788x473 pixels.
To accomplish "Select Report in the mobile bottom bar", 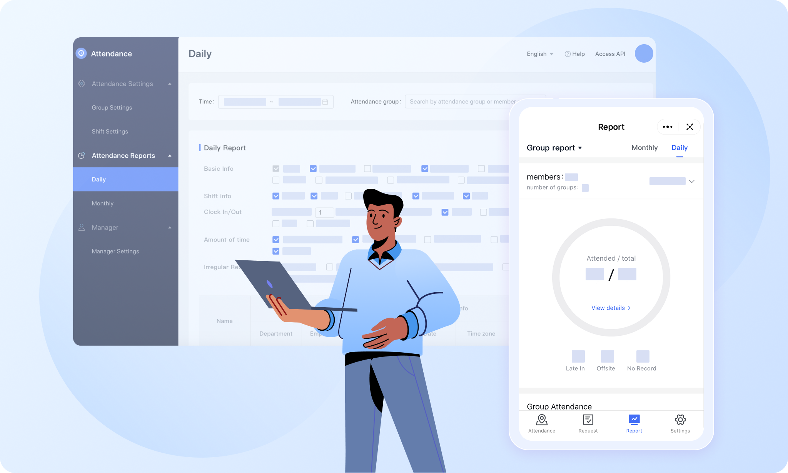I will coord(634,423).
